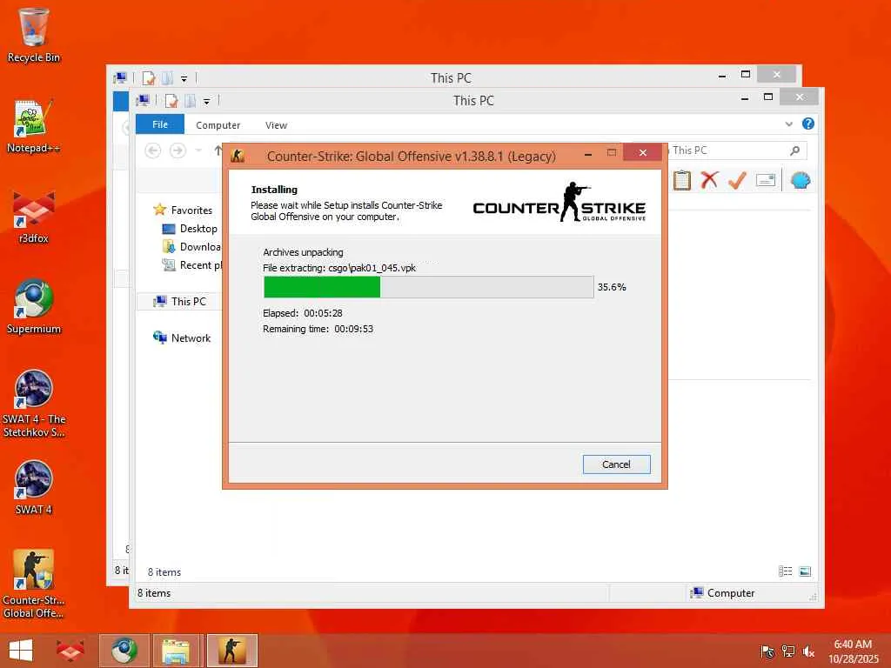Click the red X delete ribbon icon
This screenshot has width=891, height=668.
pos(709,181)
